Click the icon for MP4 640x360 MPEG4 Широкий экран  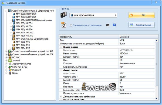click(x=14, y=20)
